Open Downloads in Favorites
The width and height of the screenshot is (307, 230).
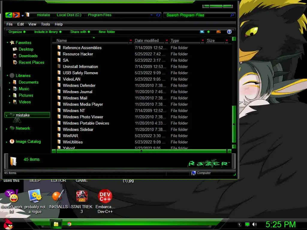[28, 56]
